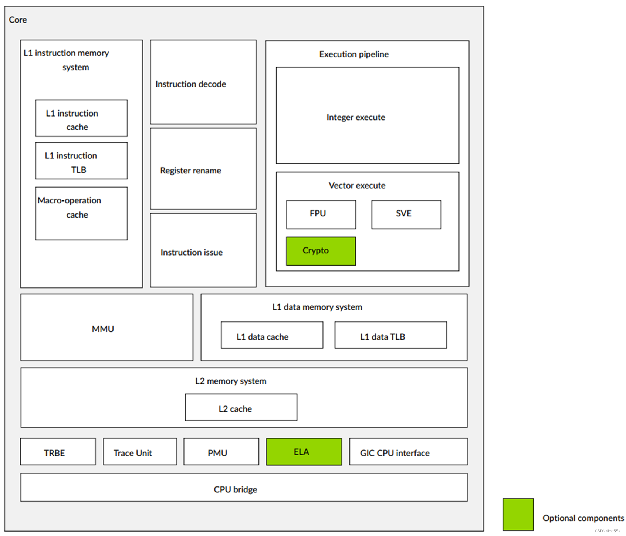Viewport: 626px width, 536px height.
Task: Click the Integer execute block
Action: pyautogui.click(x=368, y=117)
